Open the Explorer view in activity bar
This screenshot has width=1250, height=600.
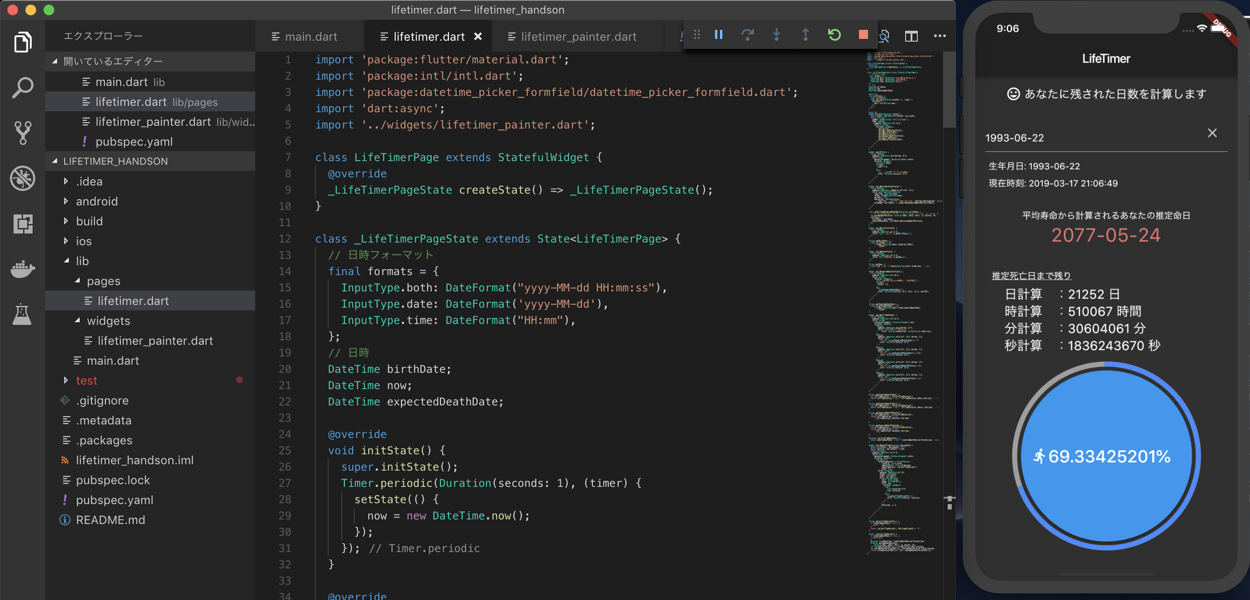tap(22, 42)
